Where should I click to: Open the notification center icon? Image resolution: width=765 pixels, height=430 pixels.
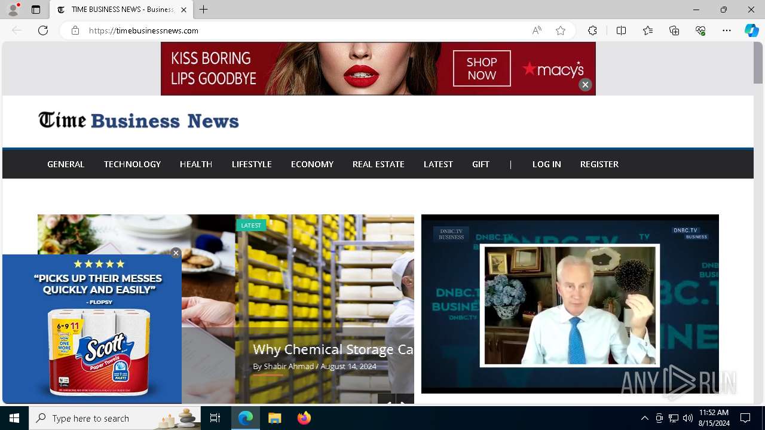745,418
